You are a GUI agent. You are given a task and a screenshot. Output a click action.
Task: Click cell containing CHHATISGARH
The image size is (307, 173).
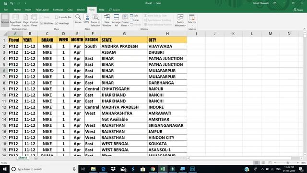(x=124, y=89)
